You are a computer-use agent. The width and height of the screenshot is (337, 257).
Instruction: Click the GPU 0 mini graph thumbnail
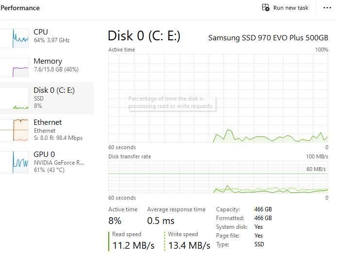pos(14,162)
